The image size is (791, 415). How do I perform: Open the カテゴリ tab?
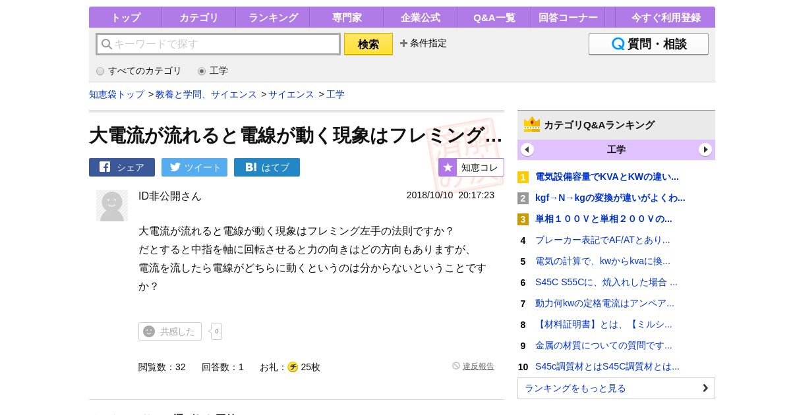(x=198, y=17)
